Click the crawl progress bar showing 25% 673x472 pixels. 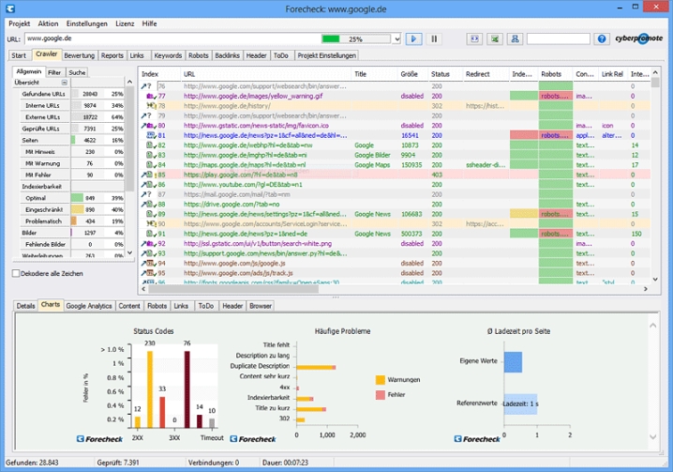tap(356, 38)
